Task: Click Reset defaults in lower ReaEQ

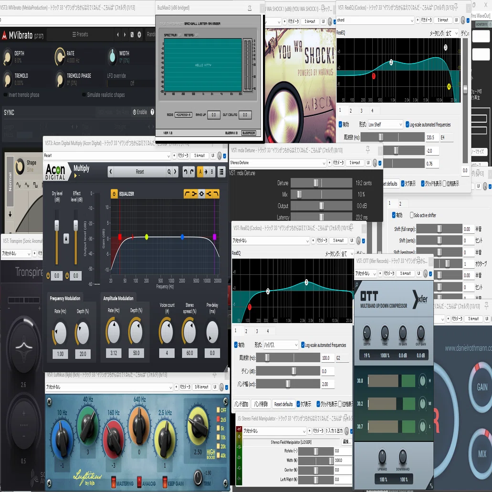Action: pos(283,404)
